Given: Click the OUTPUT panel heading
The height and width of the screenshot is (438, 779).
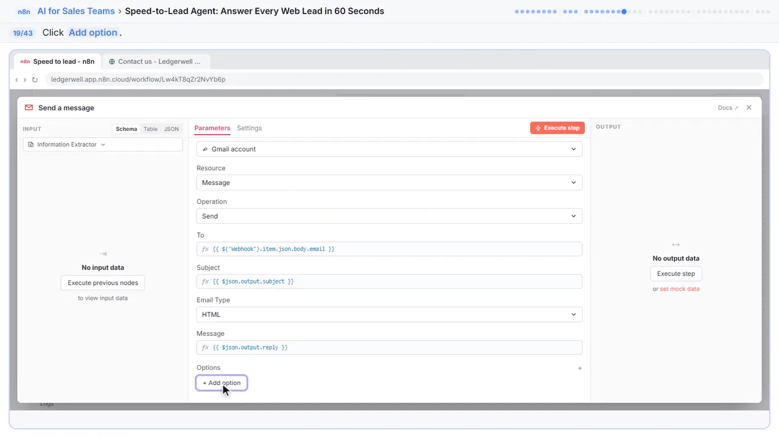Looking at the screenshot, I should tap(609, 127).
